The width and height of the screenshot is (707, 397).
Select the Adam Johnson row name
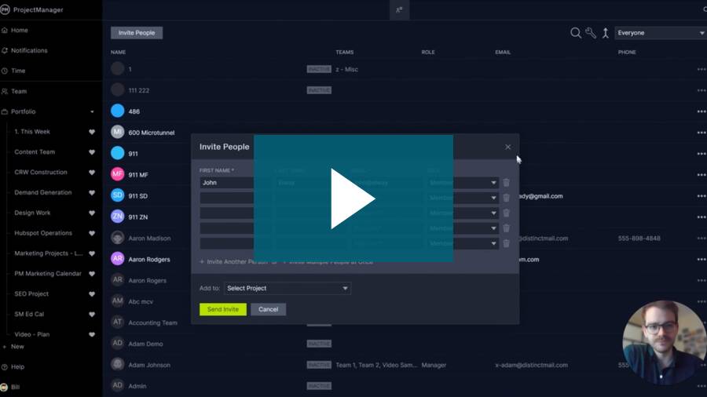[149, 365]
